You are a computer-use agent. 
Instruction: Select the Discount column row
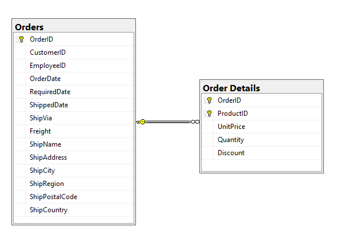[x=262, y=153]
